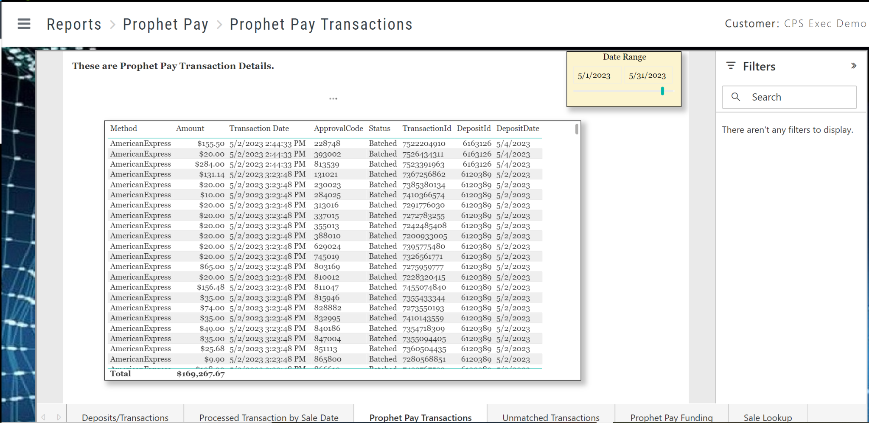Select the total $169,267.67 value
The image size is (869, 423).
point(201,374)
